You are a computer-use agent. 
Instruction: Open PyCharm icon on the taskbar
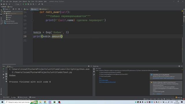pos(55,102)
